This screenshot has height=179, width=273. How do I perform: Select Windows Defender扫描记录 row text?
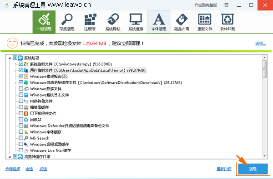pyautogui.click(x=70, y=126)
